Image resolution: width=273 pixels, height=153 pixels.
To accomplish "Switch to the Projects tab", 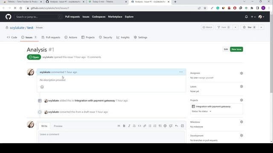I will tap(88, 37).
